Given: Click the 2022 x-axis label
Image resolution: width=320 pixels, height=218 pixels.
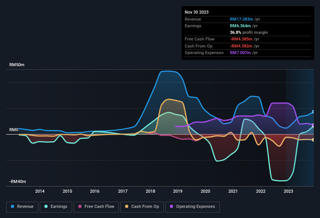Looking at the screenshot, I should click(x=261, y=191).
